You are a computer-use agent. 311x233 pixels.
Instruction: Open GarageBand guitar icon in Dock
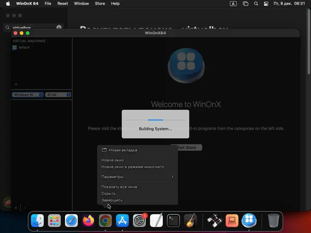190,221
